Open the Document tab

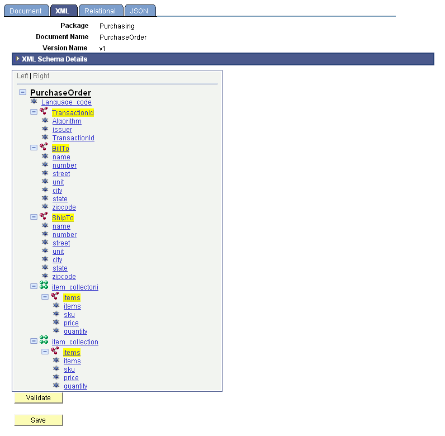pos(26,11)
